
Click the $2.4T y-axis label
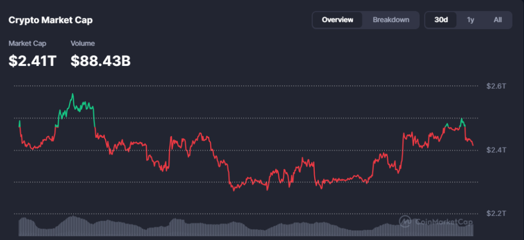pos(496,150)
